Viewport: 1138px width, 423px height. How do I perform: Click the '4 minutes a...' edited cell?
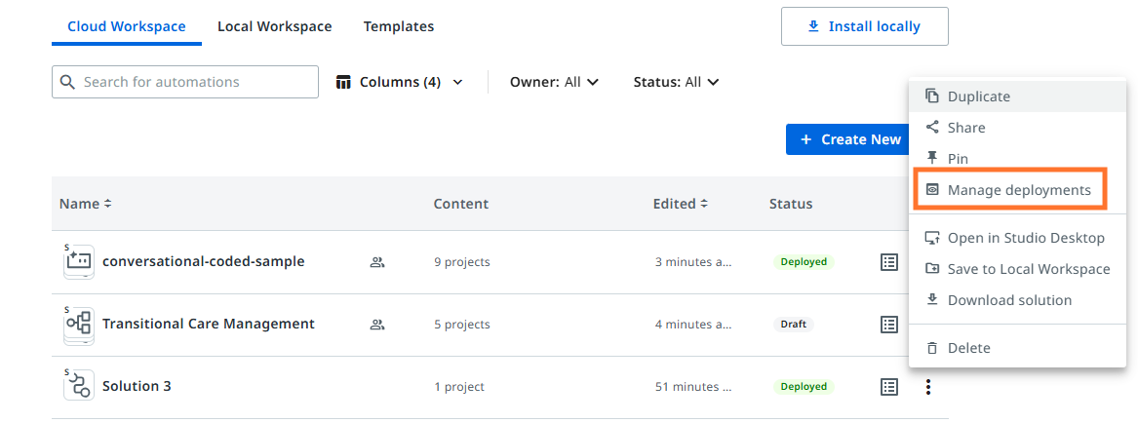694,326
